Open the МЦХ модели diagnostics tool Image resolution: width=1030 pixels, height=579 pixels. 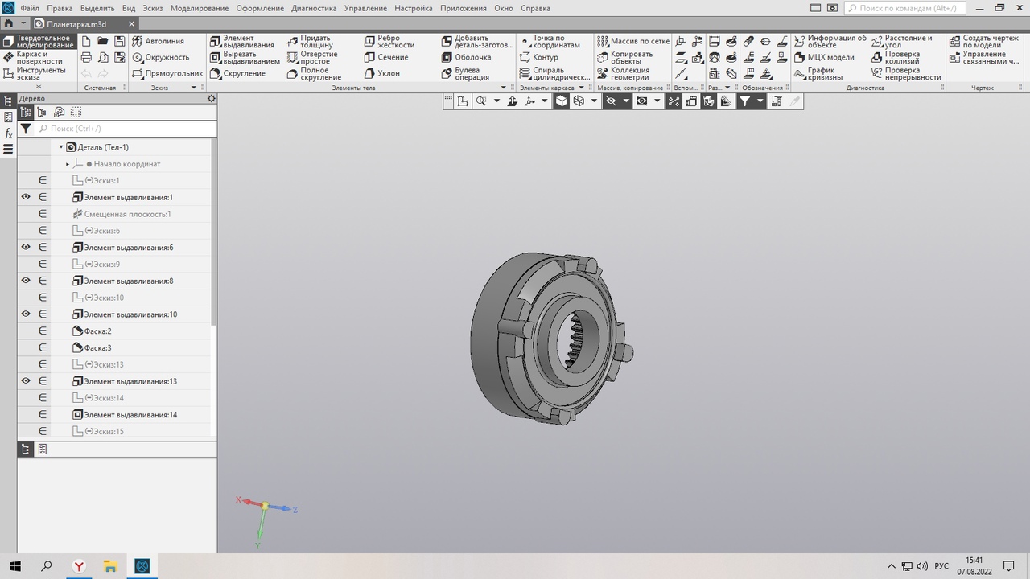(824, 57)
